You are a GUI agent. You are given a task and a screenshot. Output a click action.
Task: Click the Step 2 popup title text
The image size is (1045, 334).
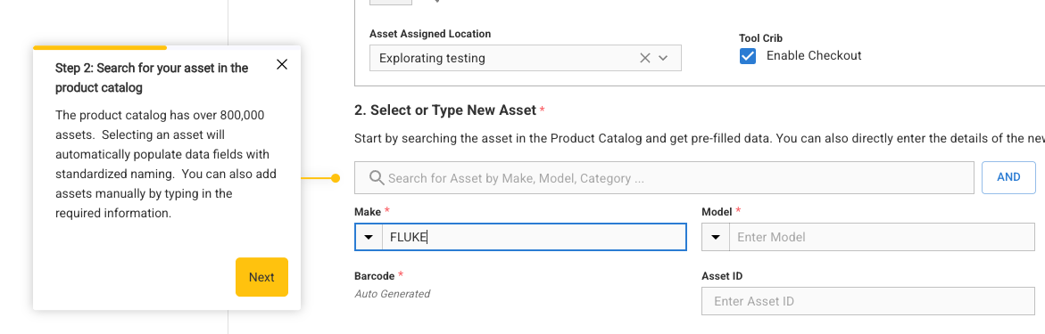(x=152, y=77)
